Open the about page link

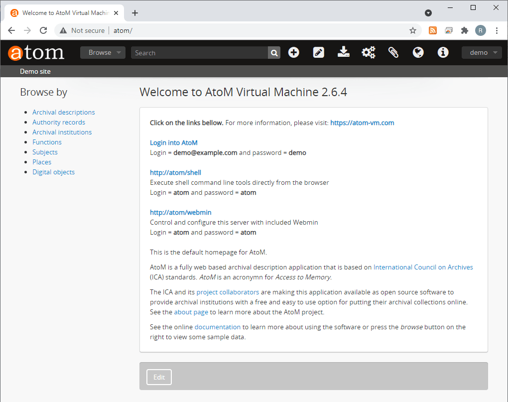pyautogui.click(x=191, y=312)
